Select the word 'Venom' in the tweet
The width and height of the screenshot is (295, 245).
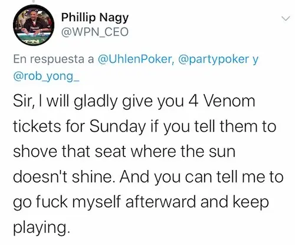pyautogui.click(x=229, y=101)
